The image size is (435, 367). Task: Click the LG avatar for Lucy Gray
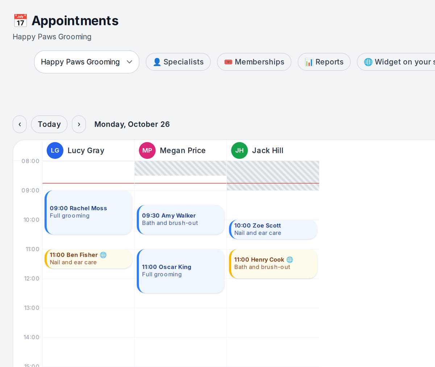coord(55,150)
